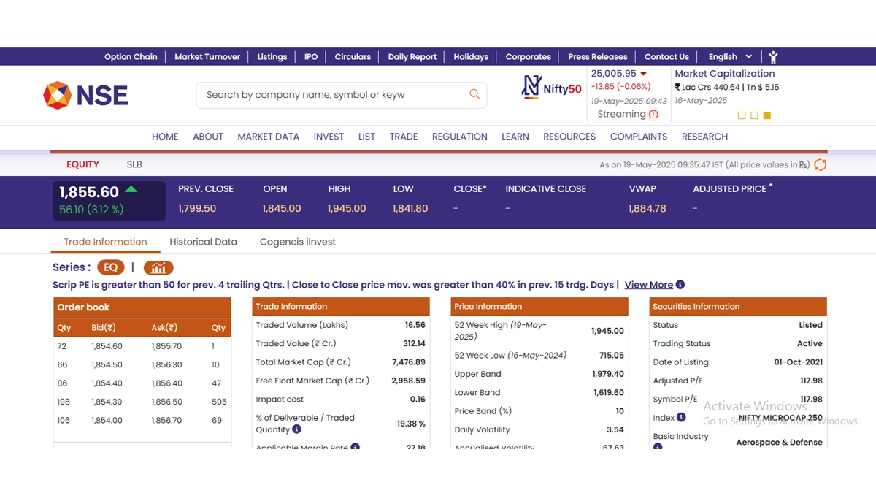Click info icon next to Index label
The image size is (876, 493).
pos(681,417)
